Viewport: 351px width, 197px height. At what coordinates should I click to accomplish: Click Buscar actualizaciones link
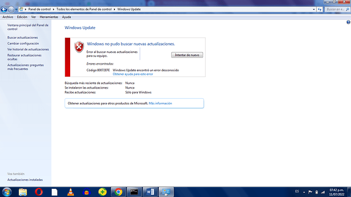tap(22, 38)
